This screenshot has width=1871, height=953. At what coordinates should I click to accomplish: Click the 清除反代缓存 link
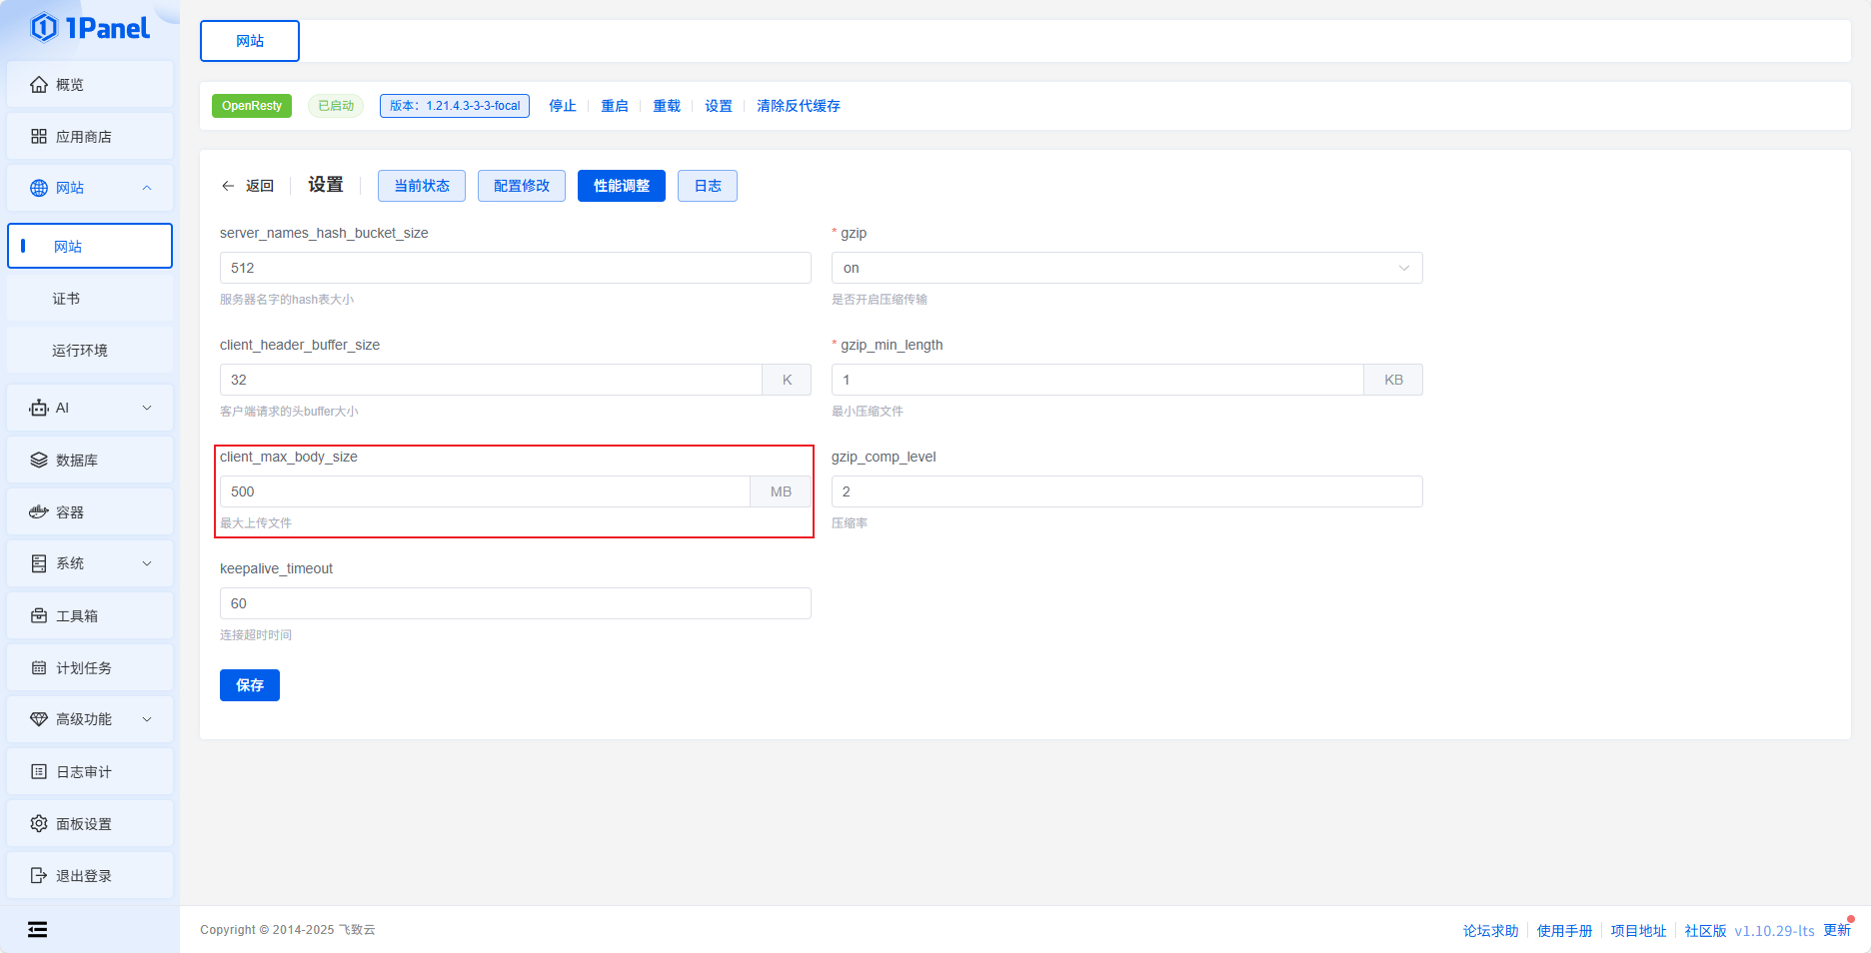pyautogui.click(x=798, y=106)
